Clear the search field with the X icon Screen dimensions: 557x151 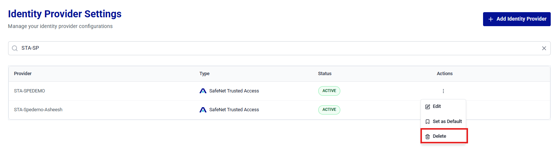(x=544, y=48)
